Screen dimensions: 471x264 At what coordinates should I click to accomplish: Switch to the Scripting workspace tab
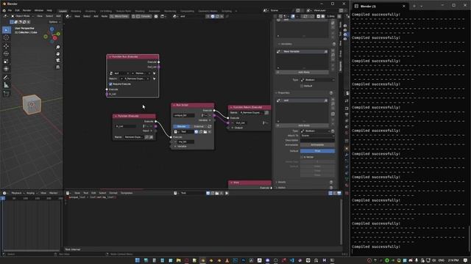tap(227, 11)
